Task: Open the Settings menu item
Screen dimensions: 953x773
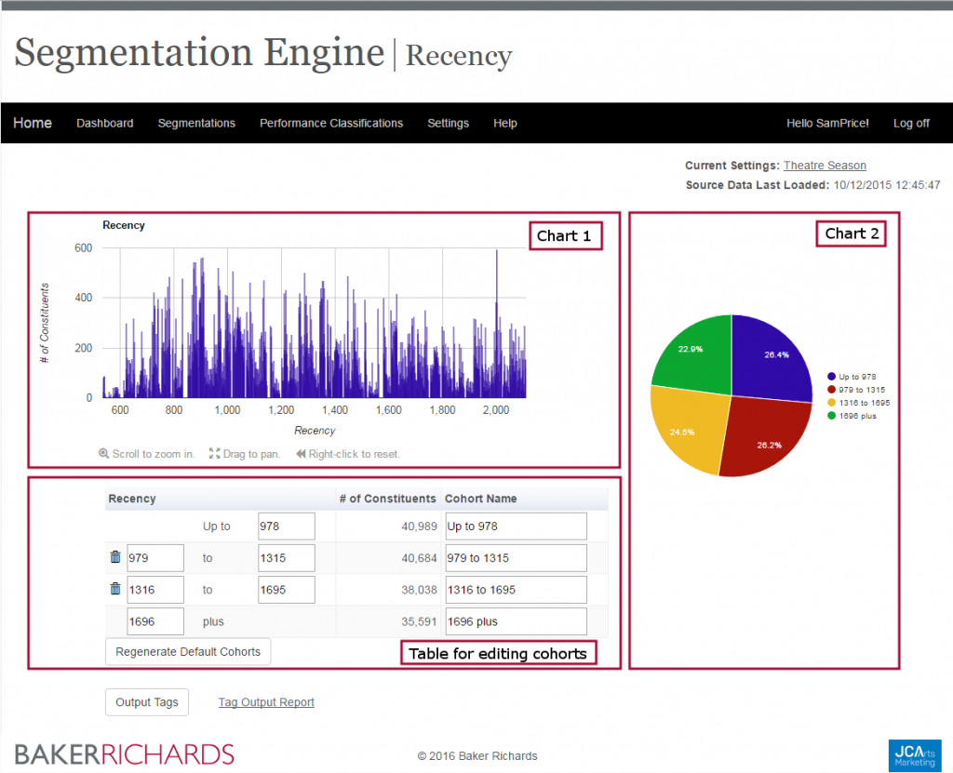Action: click(x=448, y=123)
